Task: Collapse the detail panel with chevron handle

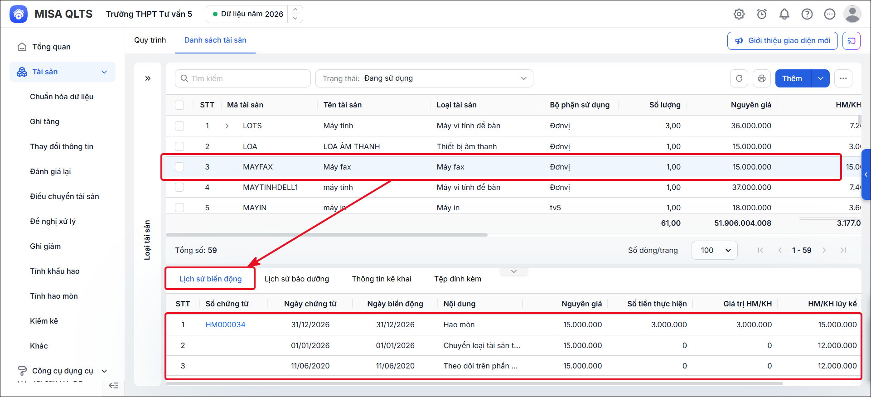Action: (x=514, y=271)
